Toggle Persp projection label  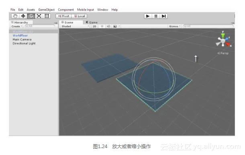tap(223, 53)
